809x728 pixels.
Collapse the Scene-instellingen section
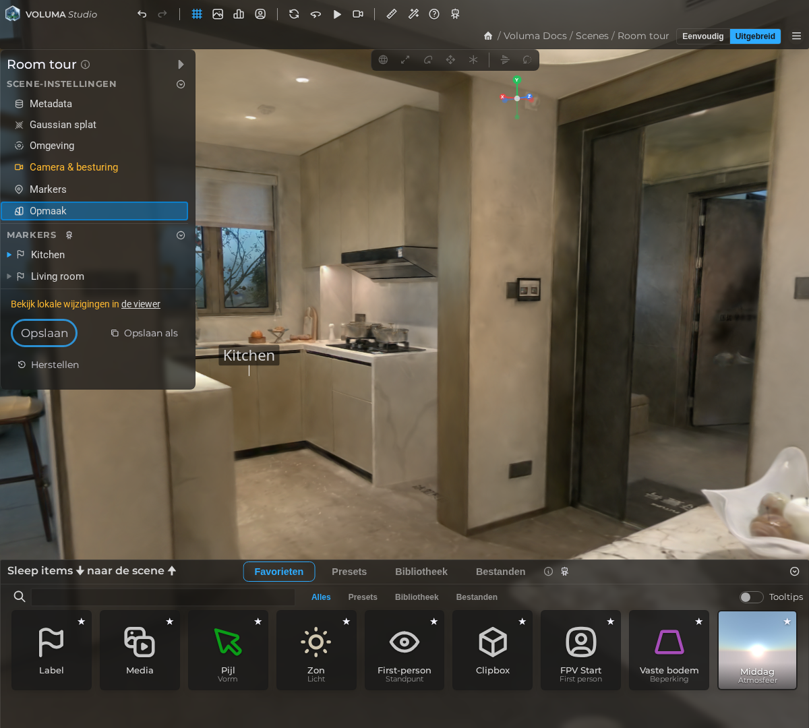click(x=181, y=84)
